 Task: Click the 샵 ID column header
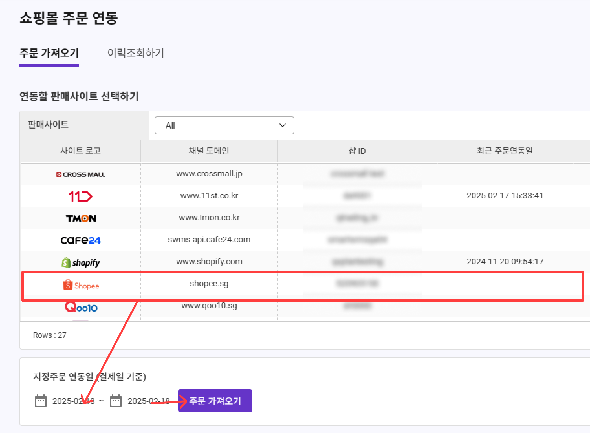[357, 151]
